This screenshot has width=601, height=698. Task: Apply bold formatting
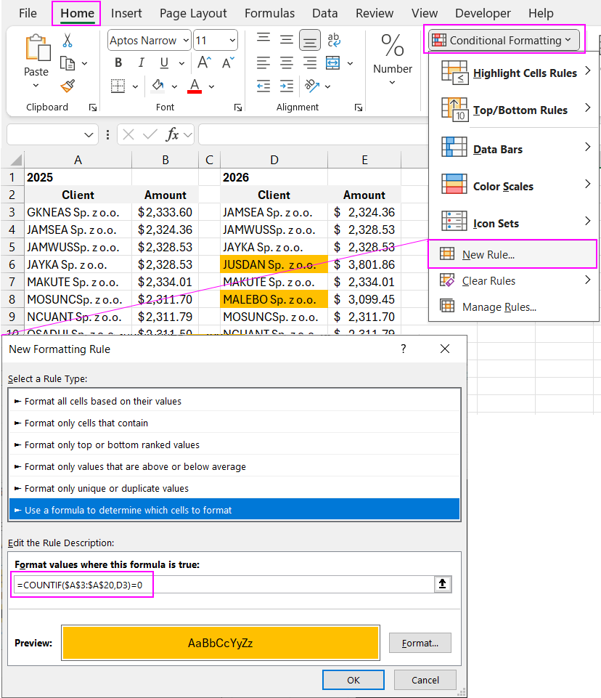coord(118,63)
